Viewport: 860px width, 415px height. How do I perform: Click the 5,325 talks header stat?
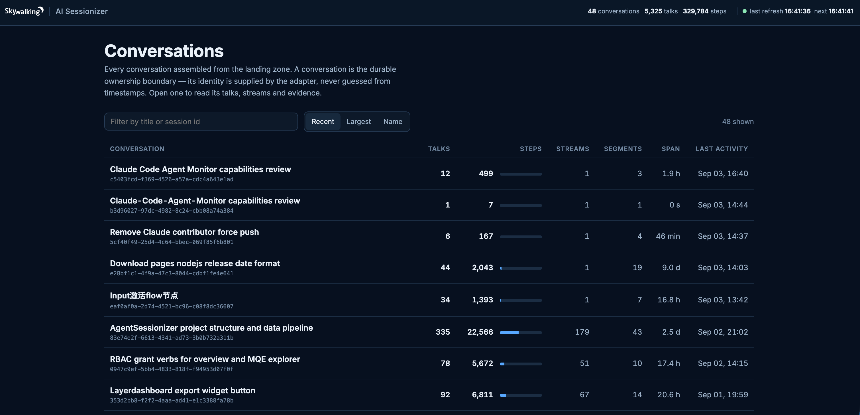(661, 11)
